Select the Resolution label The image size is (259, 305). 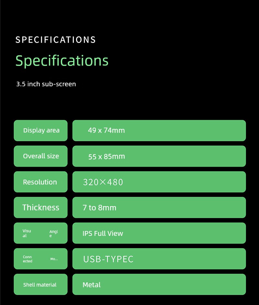(40, 182)
